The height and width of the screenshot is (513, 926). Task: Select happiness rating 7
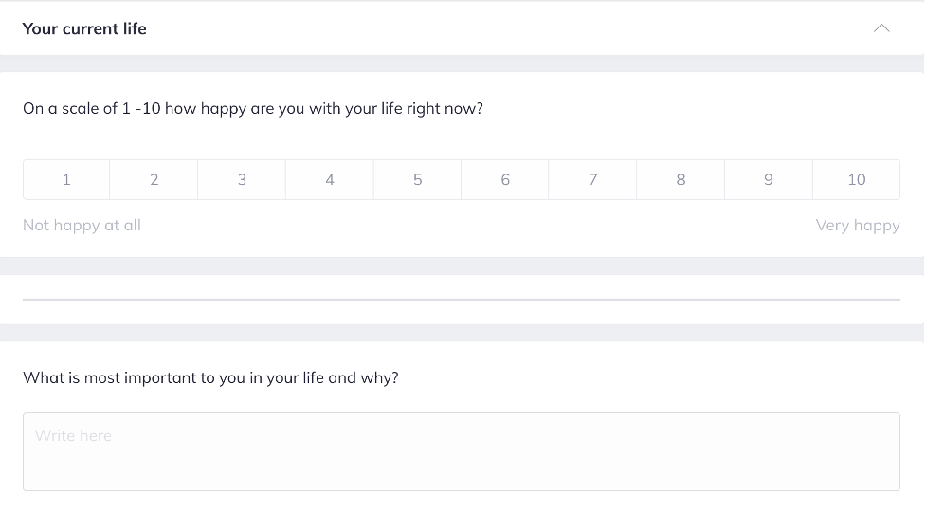[593, 179]
